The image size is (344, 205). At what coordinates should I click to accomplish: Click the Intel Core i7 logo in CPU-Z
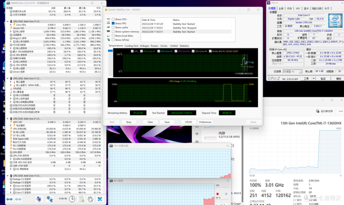[335, 20]
